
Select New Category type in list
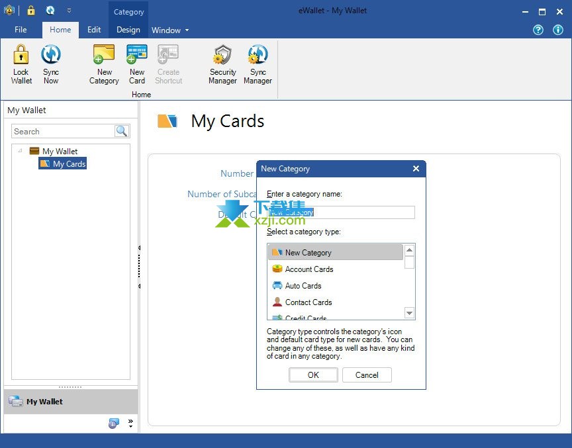pyautogui.click(x=336, y=252)
